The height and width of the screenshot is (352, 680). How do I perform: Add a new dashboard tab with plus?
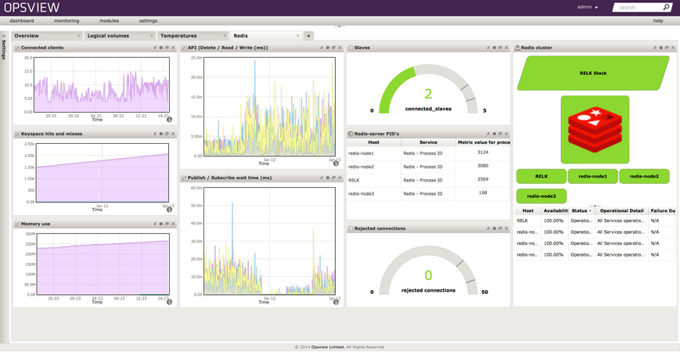click(x=308, y=36)
